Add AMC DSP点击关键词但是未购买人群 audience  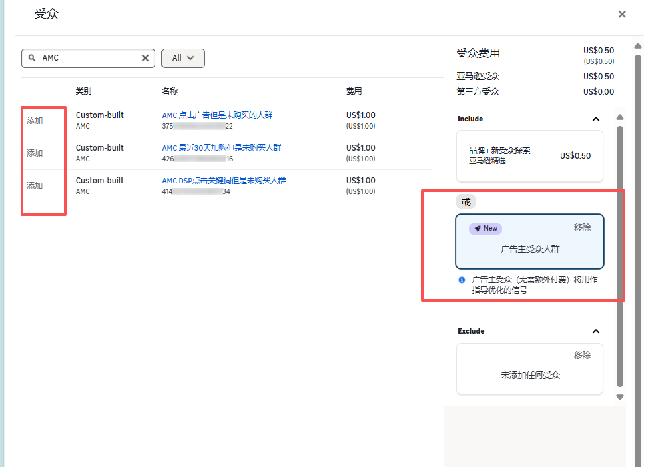pyautogui.click(x=35, y=185)
